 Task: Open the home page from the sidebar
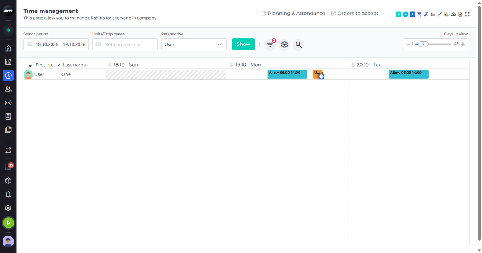click(x=8, y=48)
